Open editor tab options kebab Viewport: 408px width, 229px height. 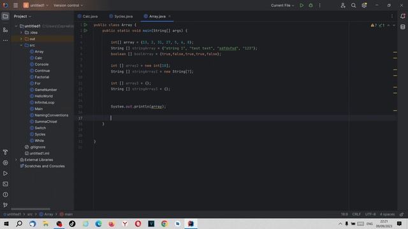pos(392,17)
